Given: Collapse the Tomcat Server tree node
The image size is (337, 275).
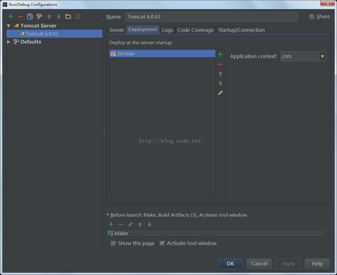Looking at the screenshot, I should pos(9,26).
